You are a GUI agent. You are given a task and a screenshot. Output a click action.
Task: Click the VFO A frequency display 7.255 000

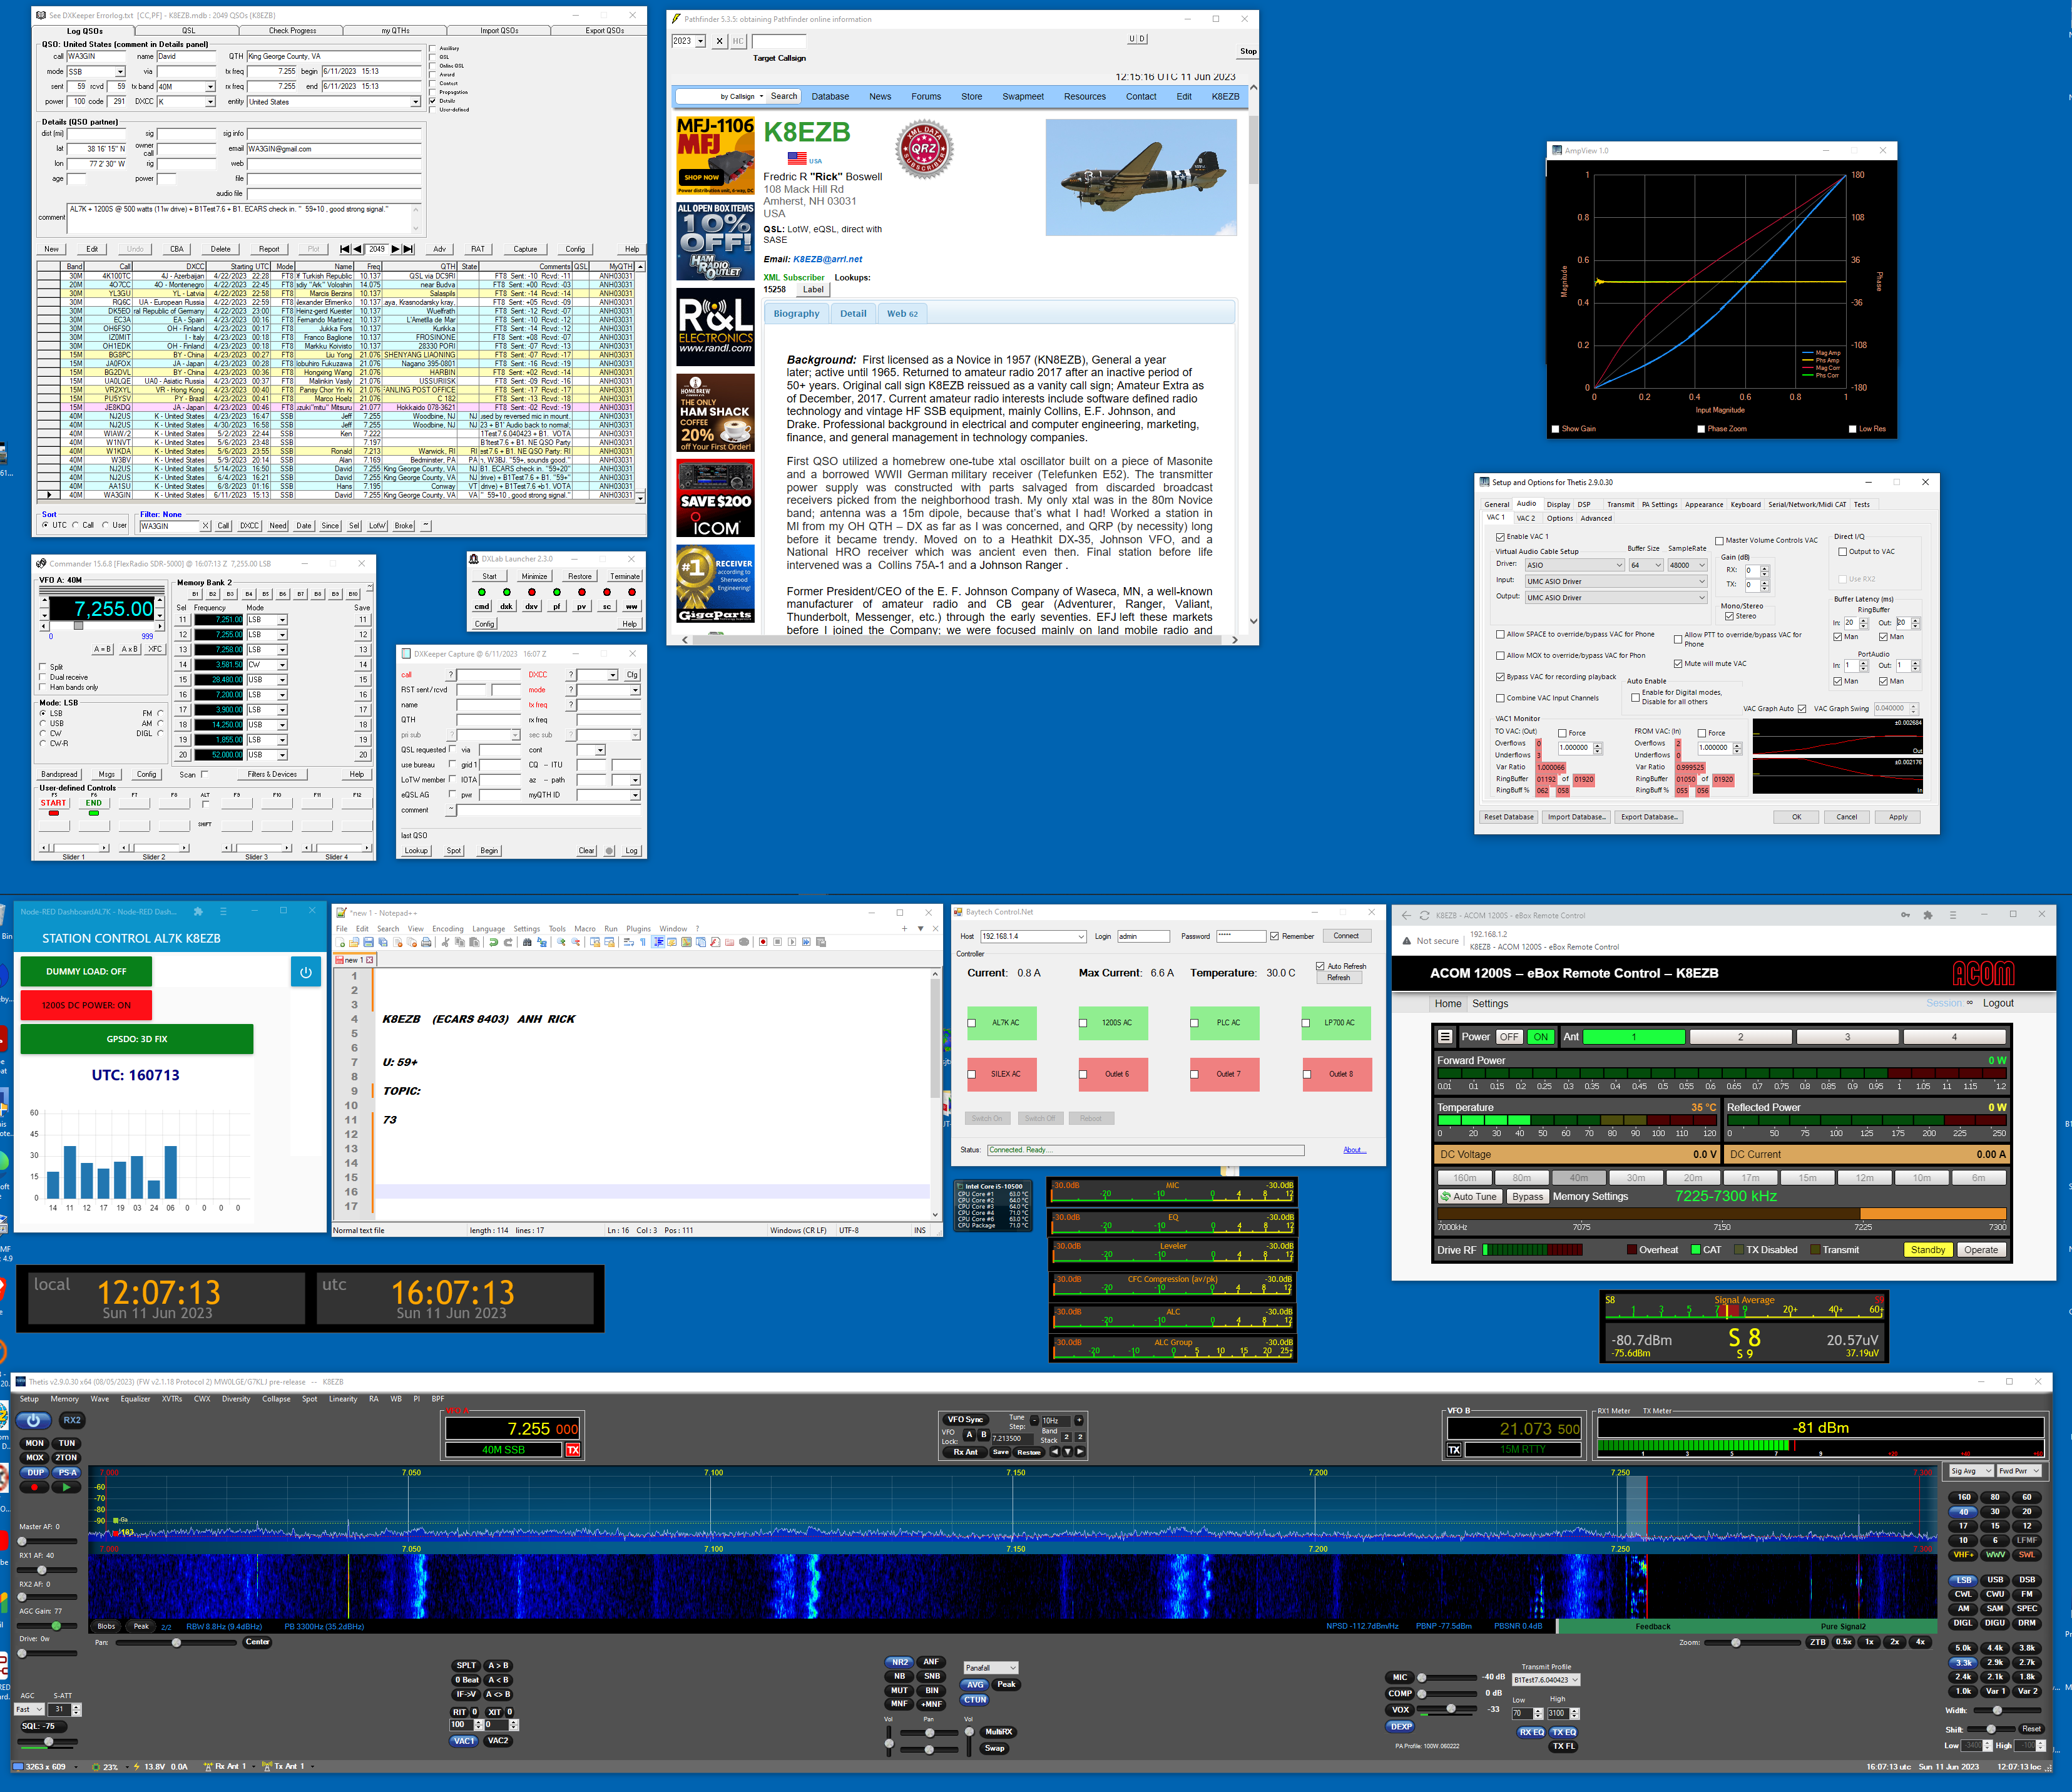512,1429
